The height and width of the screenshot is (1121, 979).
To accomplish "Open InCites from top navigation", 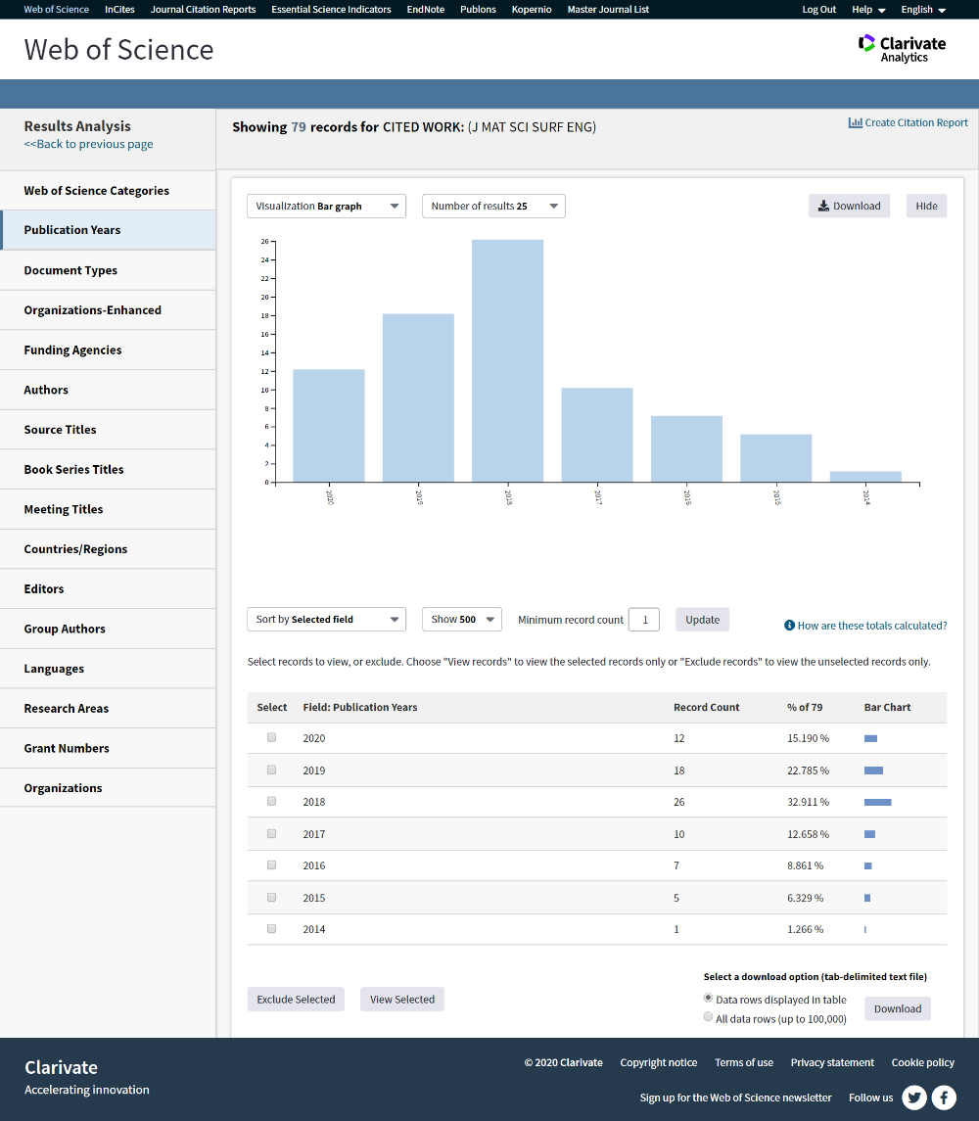I will click(x=119, y=9).
